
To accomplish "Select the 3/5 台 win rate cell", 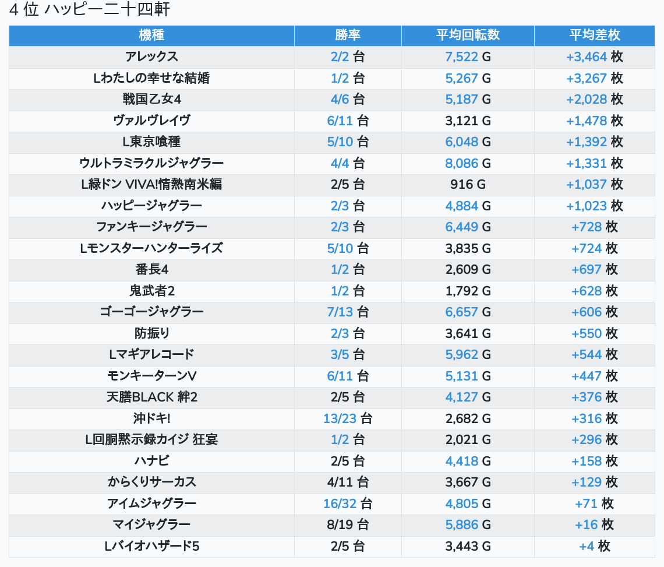I will [x=348, y=354].
